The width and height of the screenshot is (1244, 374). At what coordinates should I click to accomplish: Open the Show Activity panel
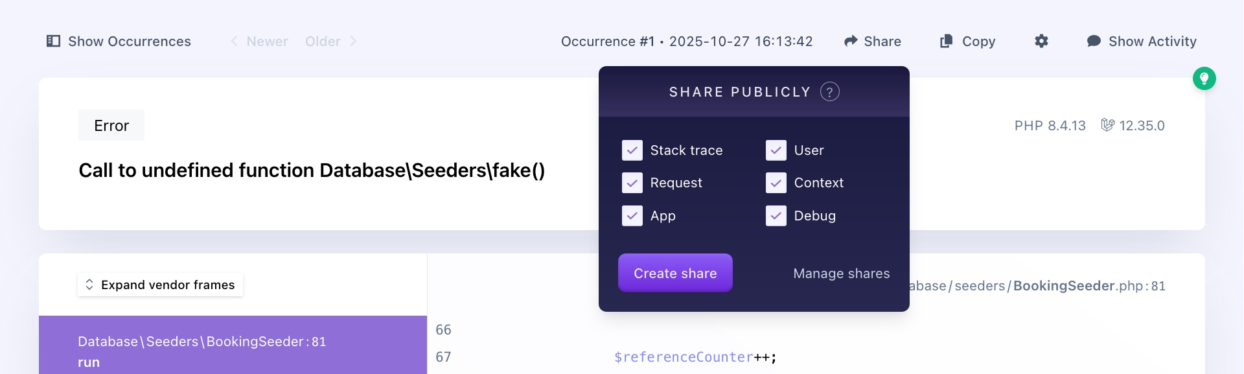tap(1152, 41)
